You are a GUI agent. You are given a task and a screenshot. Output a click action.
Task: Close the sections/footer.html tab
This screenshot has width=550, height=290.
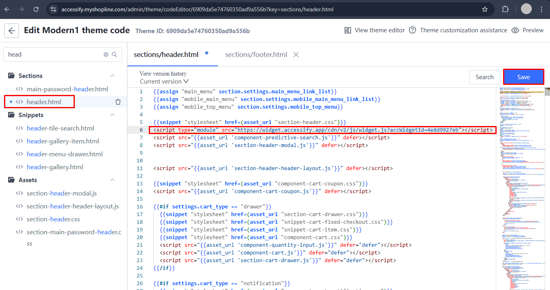click(x=296, y=54)
